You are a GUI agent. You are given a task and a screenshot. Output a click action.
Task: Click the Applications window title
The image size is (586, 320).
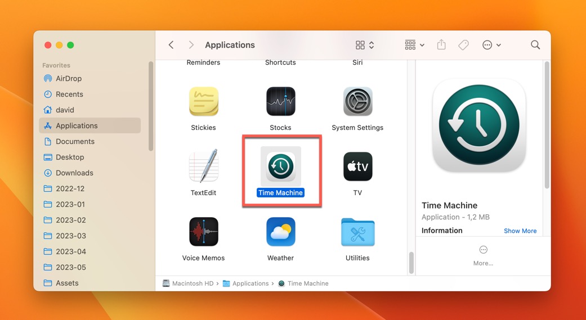coord(230,45)
